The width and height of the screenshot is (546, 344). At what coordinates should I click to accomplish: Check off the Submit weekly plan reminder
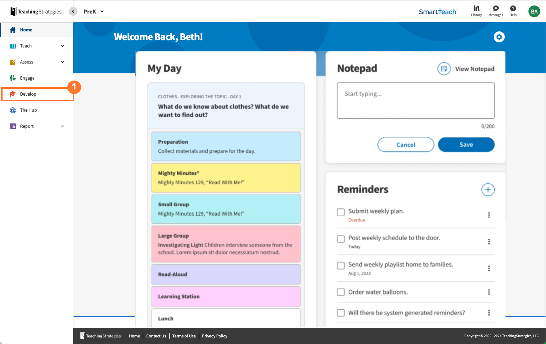pyautogui.click(x=341, y=212)
